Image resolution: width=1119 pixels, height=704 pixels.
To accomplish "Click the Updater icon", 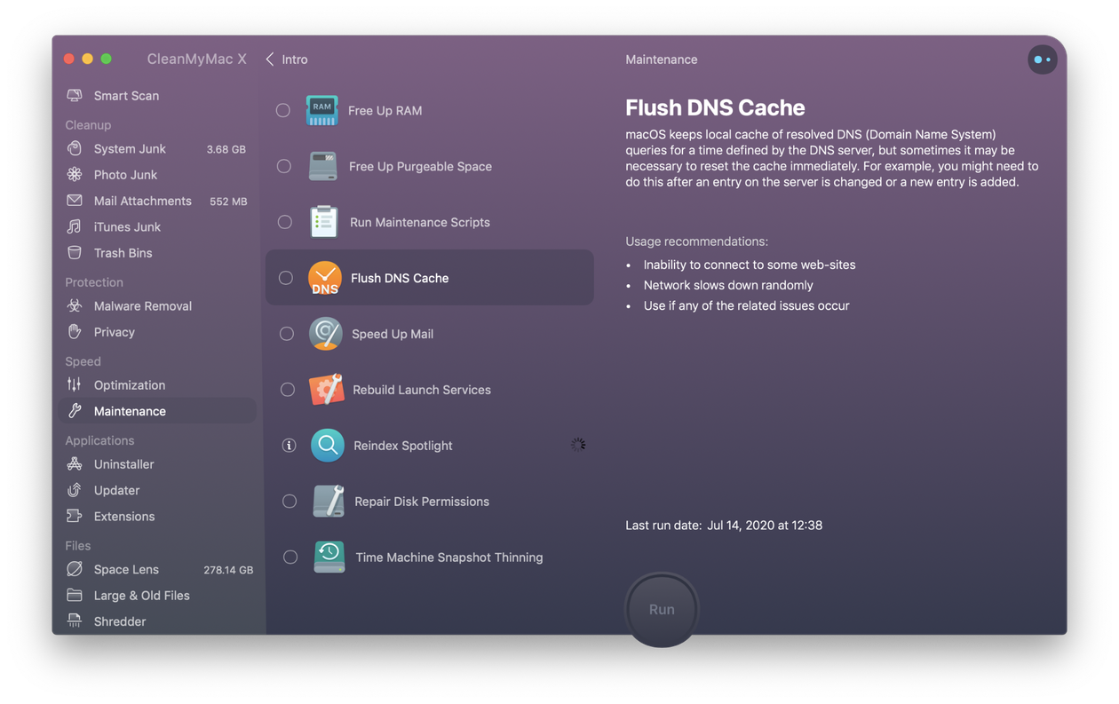I will click(x=75, y=490).
